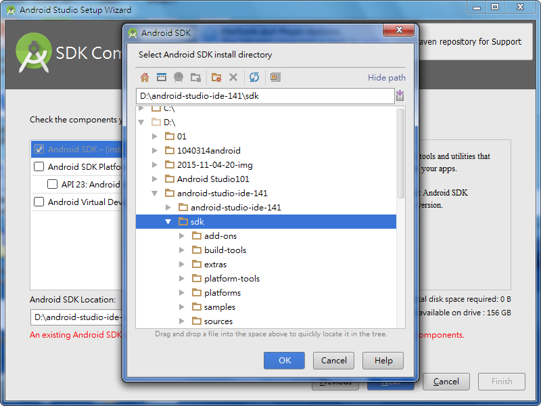This screenshot has width=541, height=406.
Task: Expand the extras folder arrow
Action: click(x=181, y=265)
